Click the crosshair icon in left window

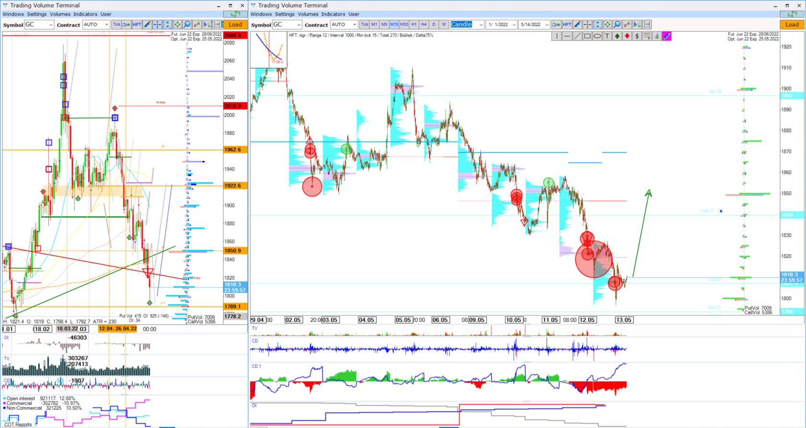click(157, 24)
